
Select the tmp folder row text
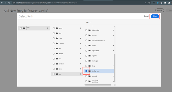pos(60,69)
